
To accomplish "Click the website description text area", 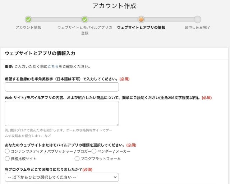I will coord(61,113).
